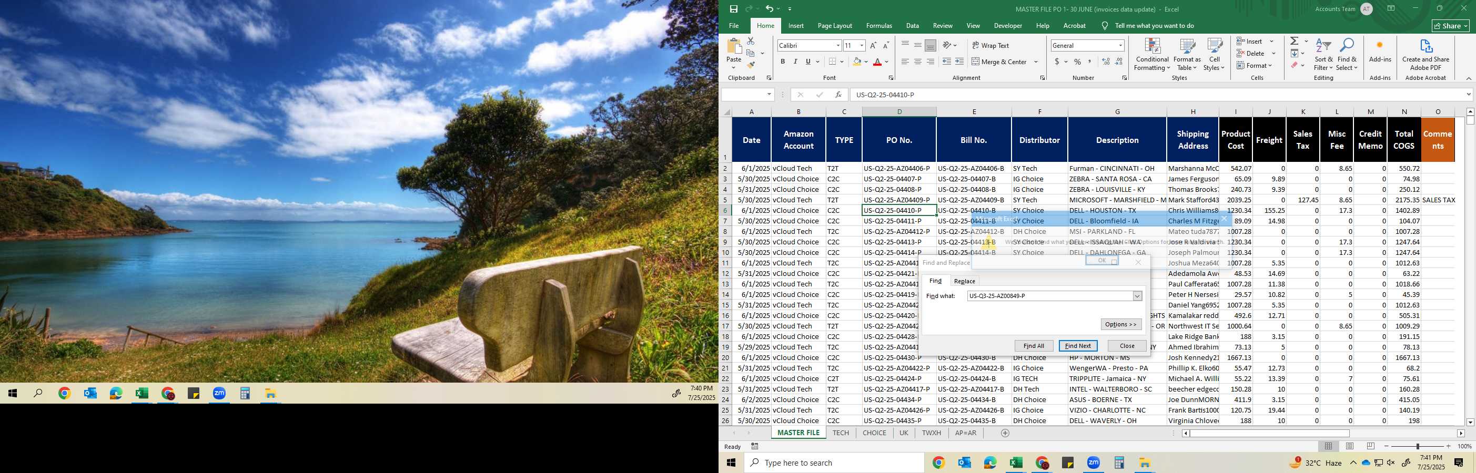Click Increase Font Size icon
Viewport: 1476px width, 473px height.
[873, 45]
